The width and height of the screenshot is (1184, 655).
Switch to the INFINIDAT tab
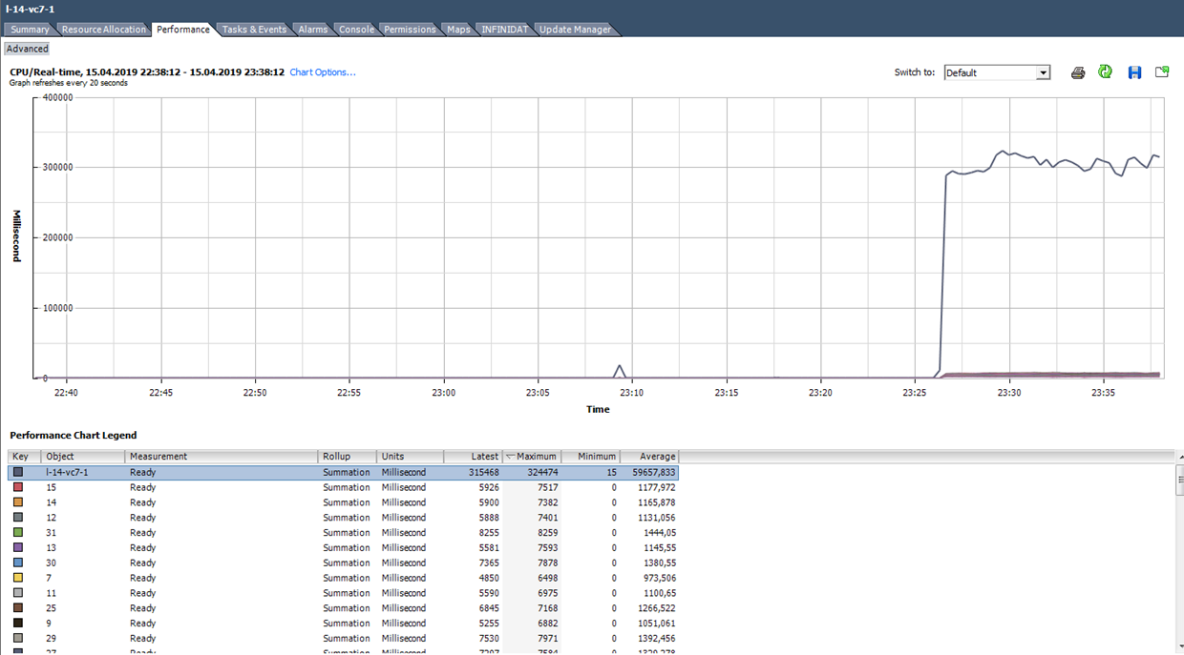(x=504, y=29)
